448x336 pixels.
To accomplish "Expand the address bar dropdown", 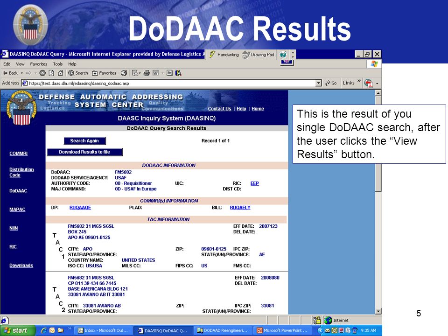I will (x=319, y=83).
